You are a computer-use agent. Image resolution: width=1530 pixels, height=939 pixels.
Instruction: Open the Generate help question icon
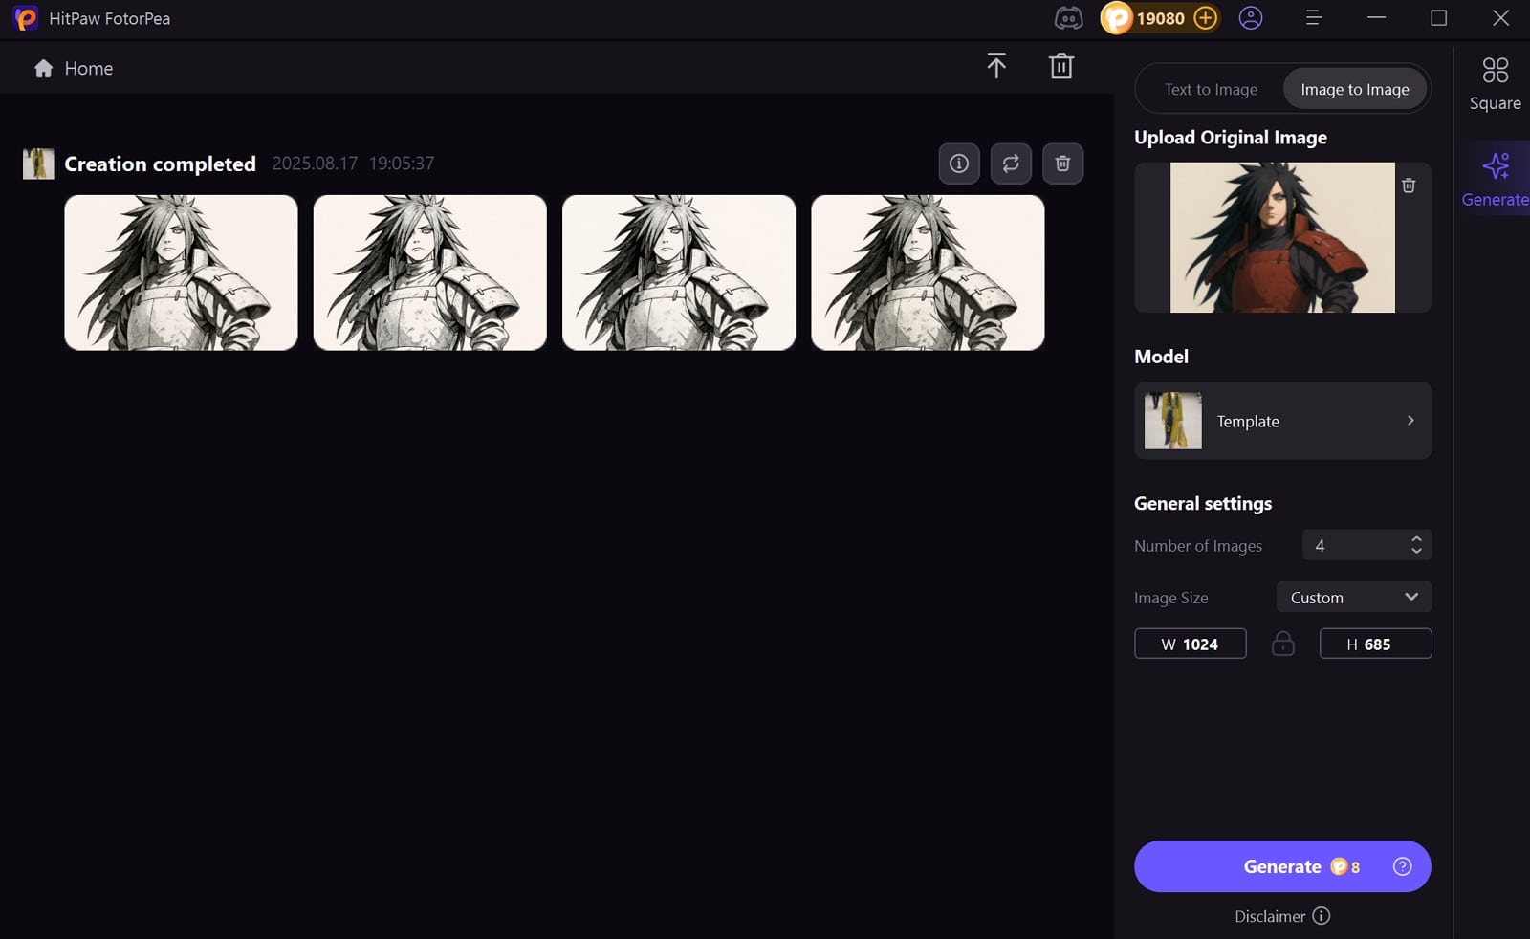click(x=1402, y=866)
